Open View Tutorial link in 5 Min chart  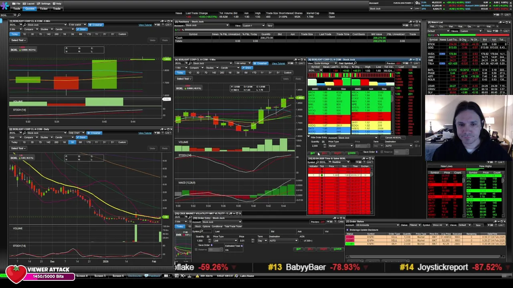coord(145,25)
